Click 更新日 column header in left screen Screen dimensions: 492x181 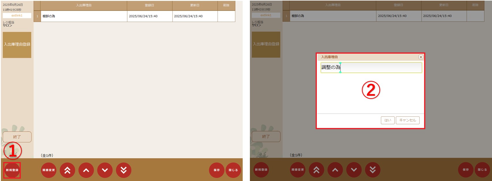[x=195, y=5]
